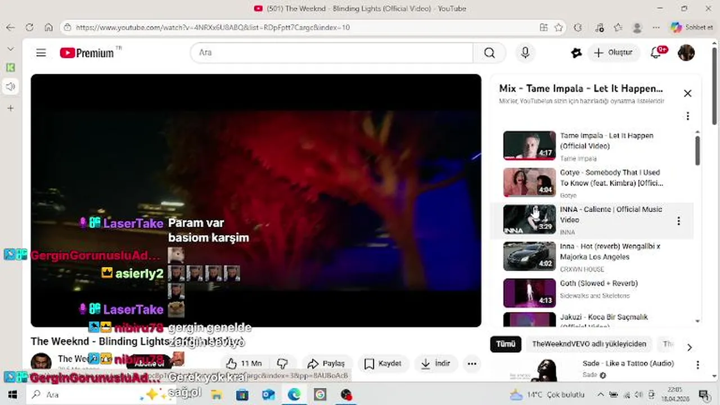Viewport: 720px width, 405px height.
Task: Open media control music note icon
Action: point(600,27)
